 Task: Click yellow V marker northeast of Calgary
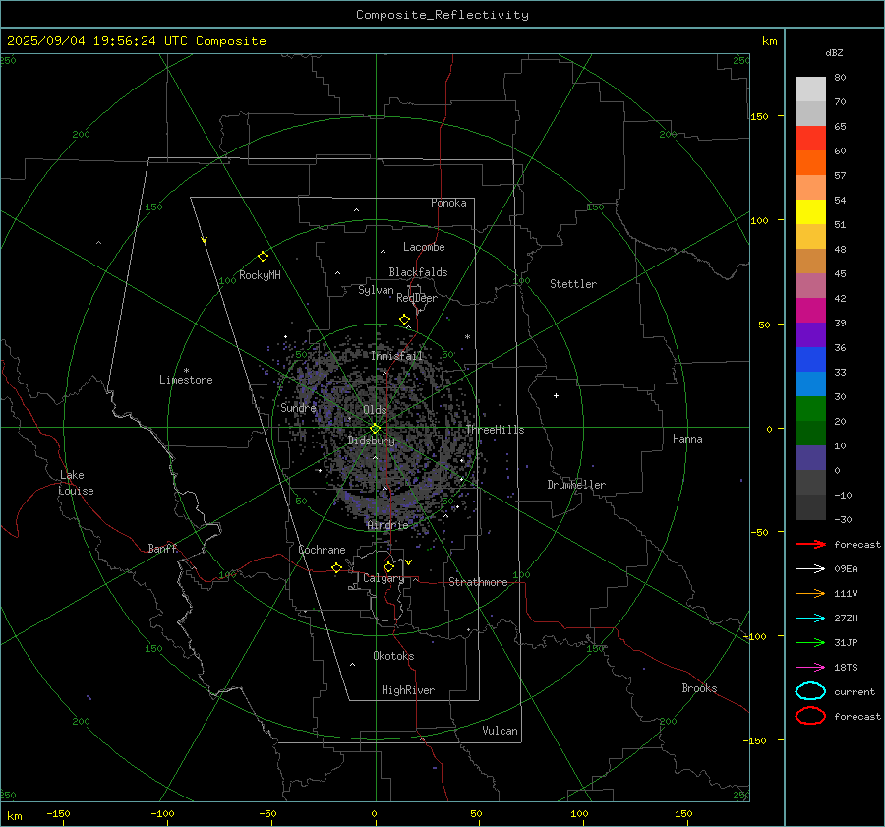point(408,562)
